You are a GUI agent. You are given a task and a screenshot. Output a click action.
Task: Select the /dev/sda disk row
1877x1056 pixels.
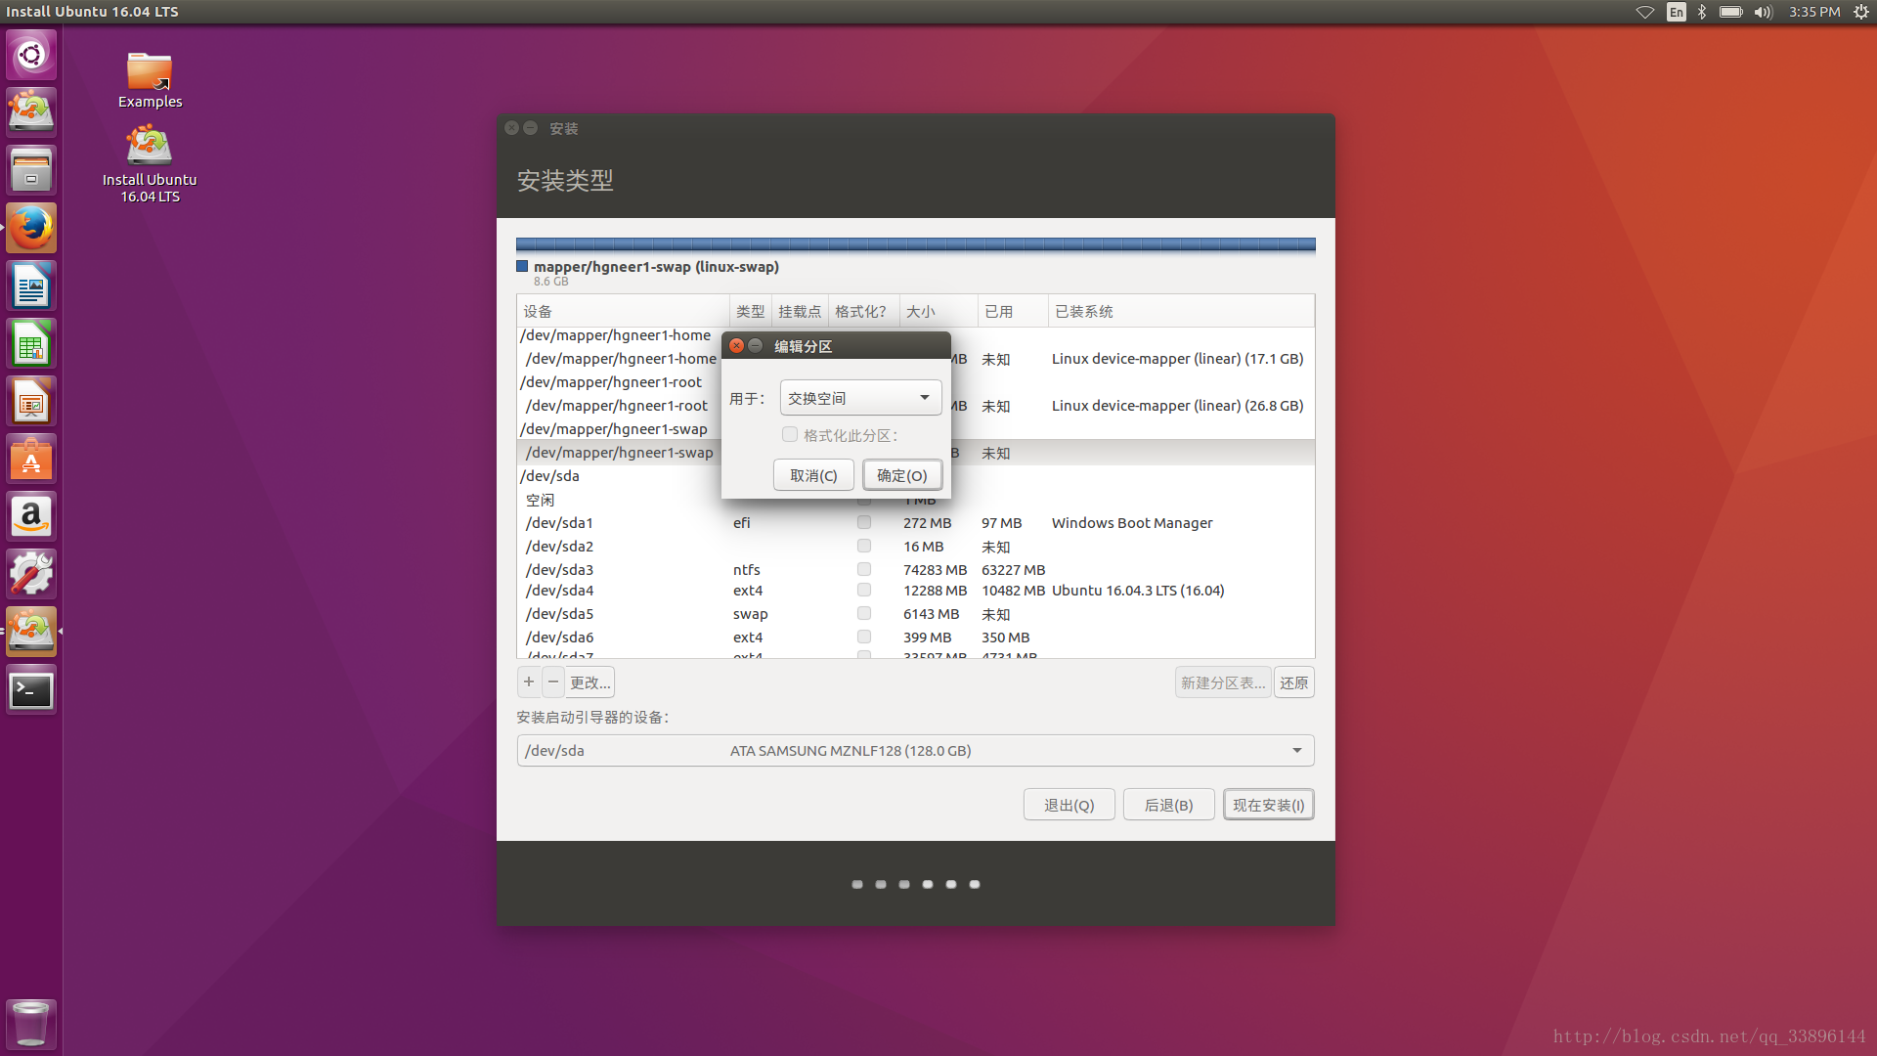click(915, 476)
